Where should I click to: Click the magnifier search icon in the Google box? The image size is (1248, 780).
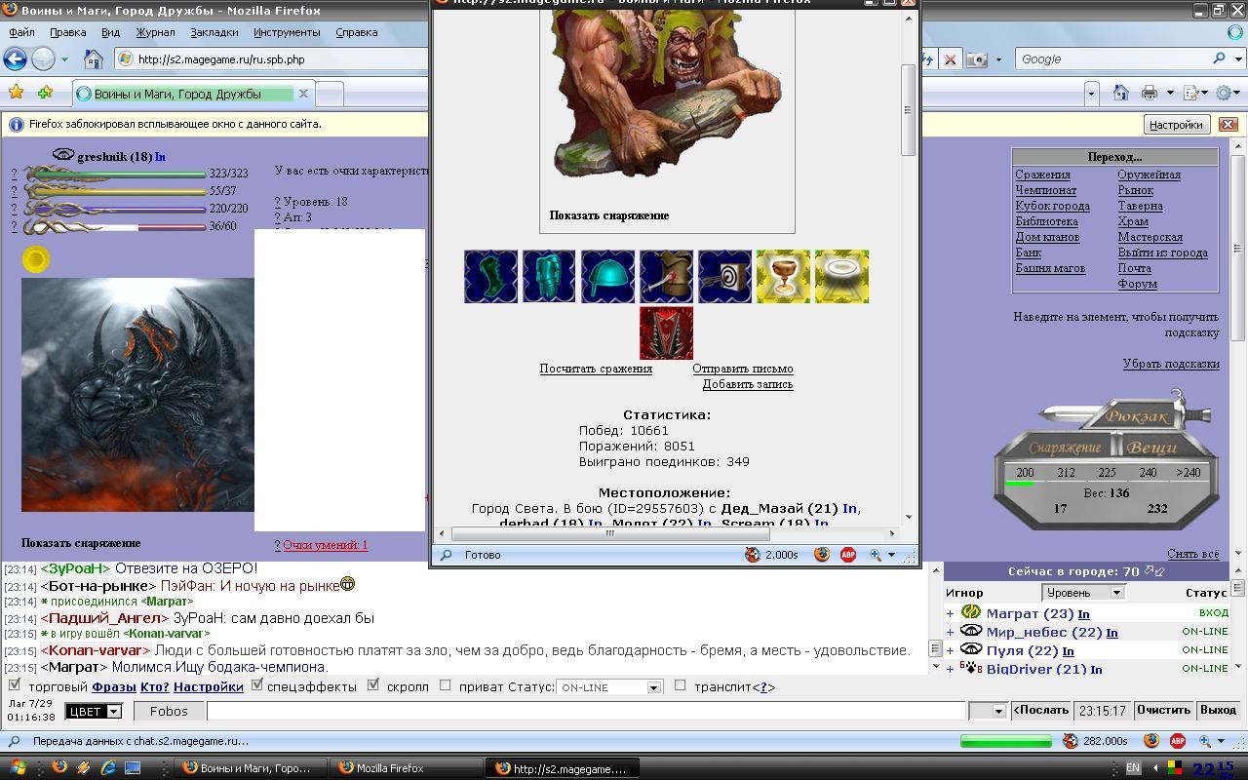point(1219,58)
